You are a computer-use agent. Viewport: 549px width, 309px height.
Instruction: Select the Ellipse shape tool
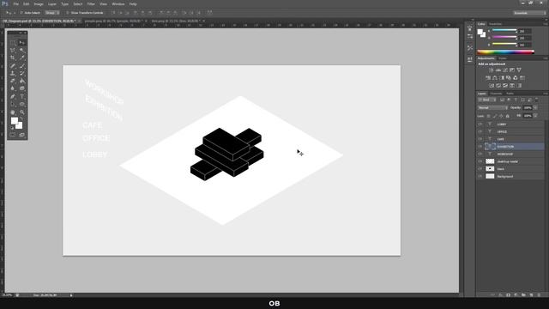click(x=22, y=104)
